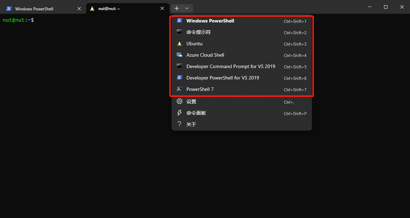410x218 pixels.
Task: Select the nut@nut: ~ tab
Action: pos(128,9)
